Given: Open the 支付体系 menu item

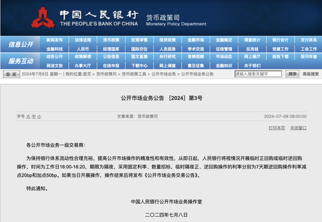Looking at the screenshot, I should [x=309, y=40].
